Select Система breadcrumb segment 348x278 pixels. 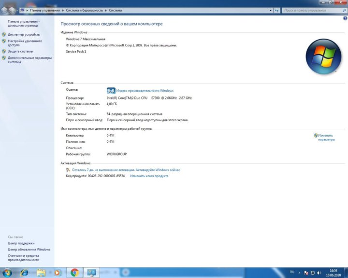(x=116, y=11)
